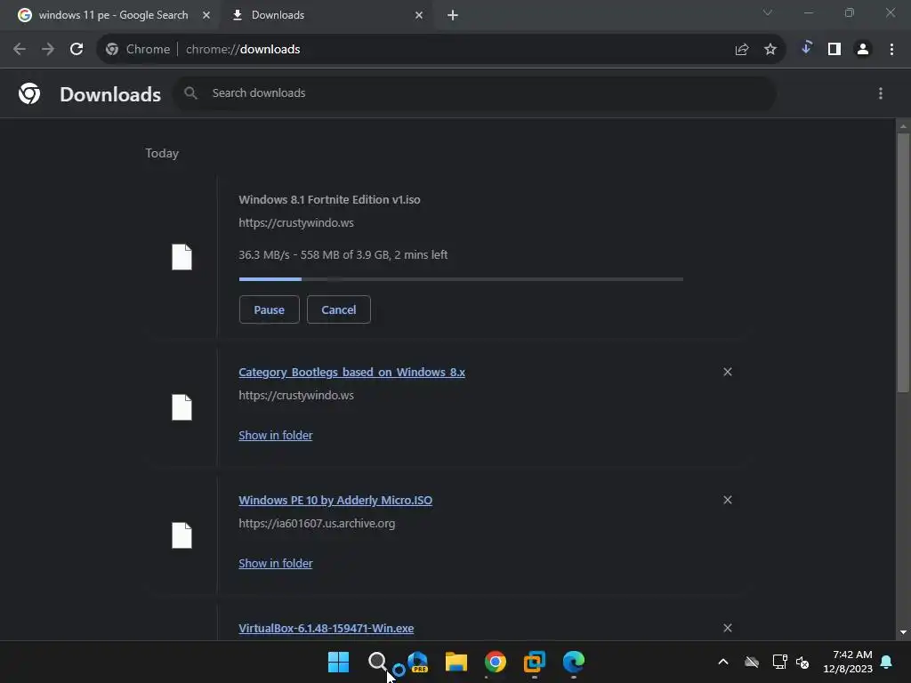Open Microsoft Edge from taskbar
The image size is (911, 683).
click(574, 662)
